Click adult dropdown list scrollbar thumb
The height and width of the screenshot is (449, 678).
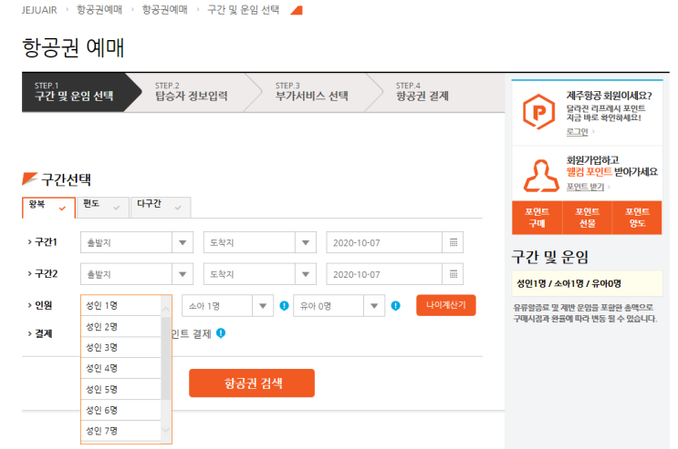pyautogui.click(x=166, y=358)
